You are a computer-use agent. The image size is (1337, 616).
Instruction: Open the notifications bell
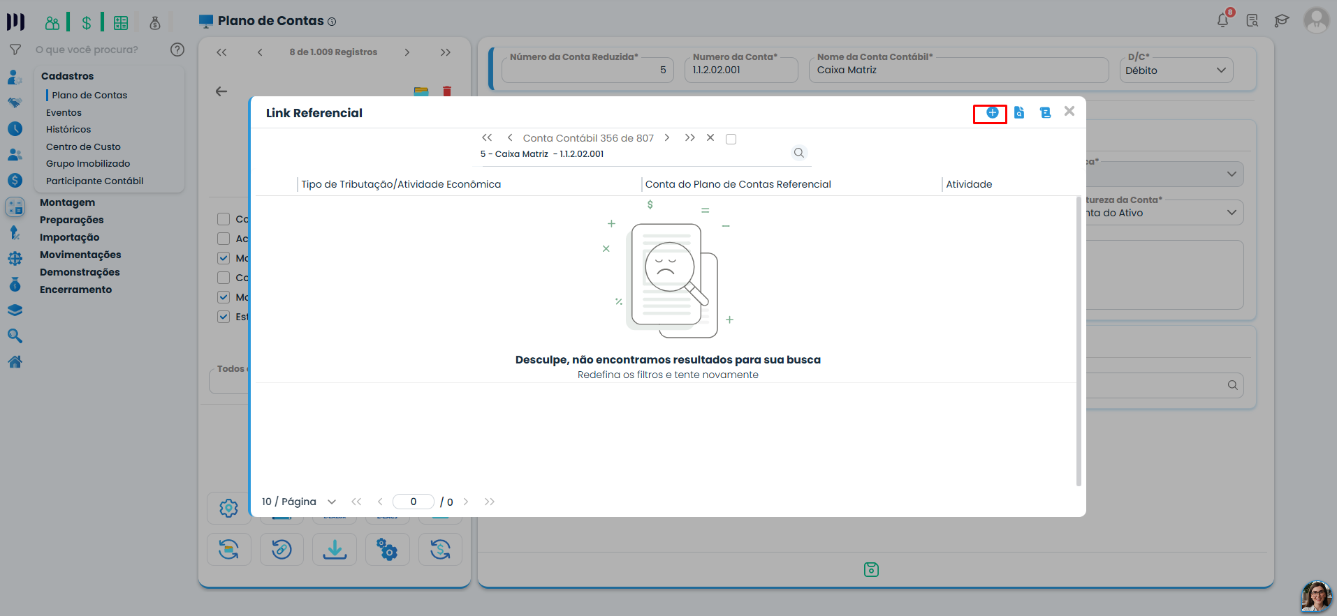tap(1222, 20)
